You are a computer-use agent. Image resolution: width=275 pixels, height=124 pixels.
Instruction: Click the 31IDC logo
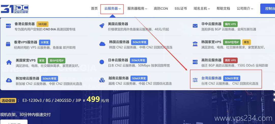pos(14,9)
